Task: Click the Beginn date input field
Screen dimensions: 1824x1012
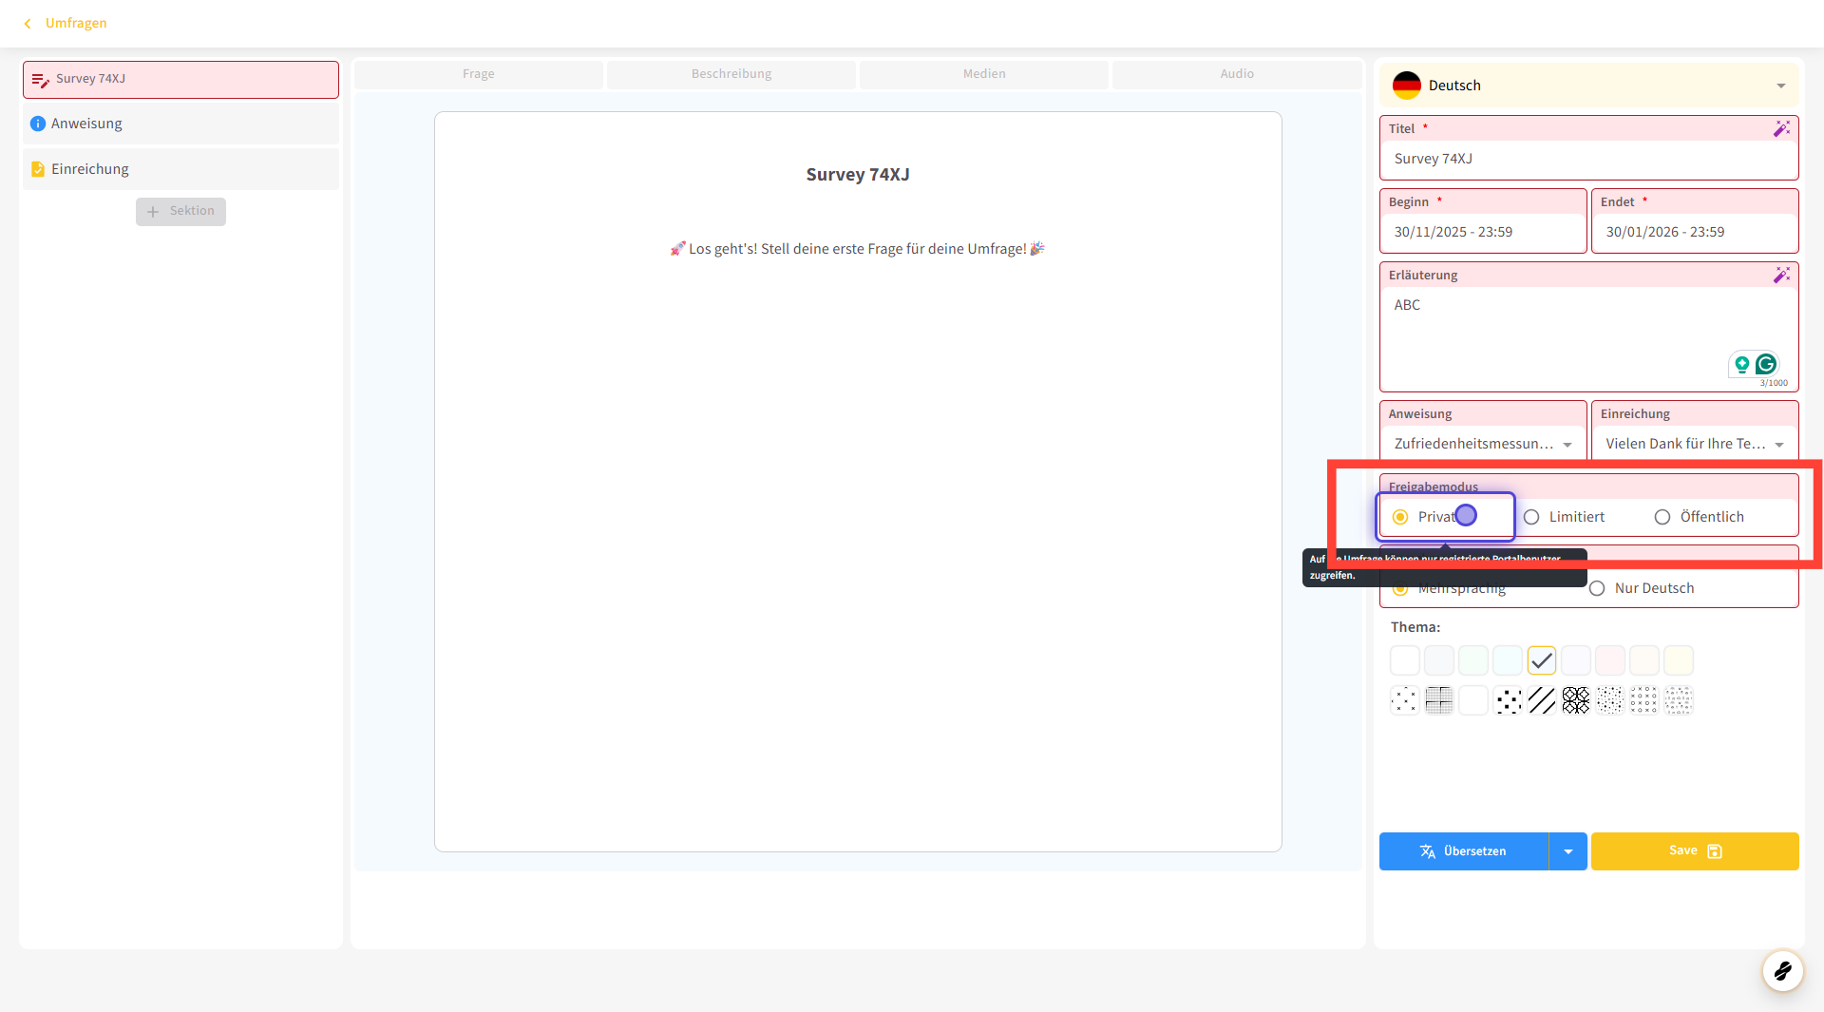Action: click(1482, 232)
